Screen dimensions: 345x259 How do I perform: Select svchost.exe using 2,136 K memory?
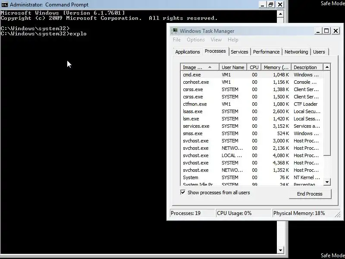pos(252,148)
